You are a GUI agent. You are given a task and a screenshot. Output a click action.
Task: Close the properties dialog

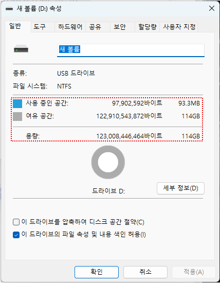pos(212,8)
